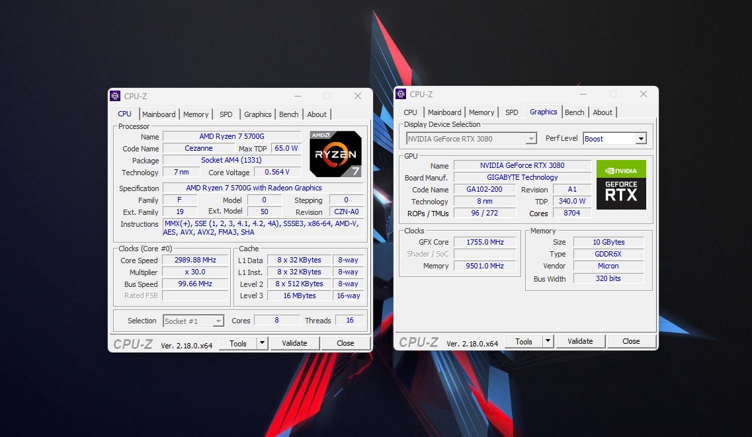Switch to Graphics tab in left window
The image size is (752, 437).
point(257,114)
